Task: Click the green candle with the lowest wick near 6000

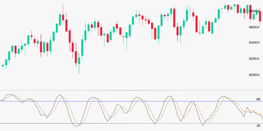Action: tap(79, 61)
